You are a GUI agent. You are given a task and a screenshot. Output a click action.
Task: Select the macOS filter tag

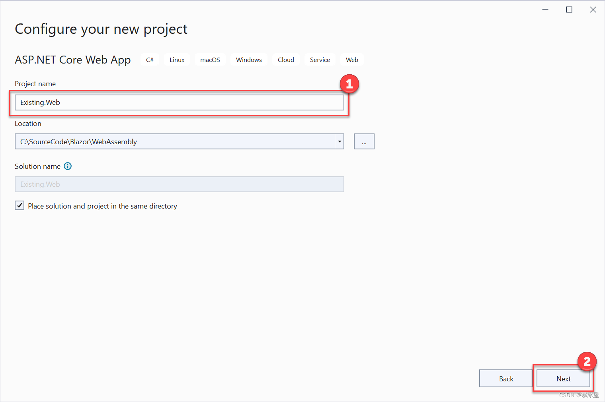click(x=210, y=60)
